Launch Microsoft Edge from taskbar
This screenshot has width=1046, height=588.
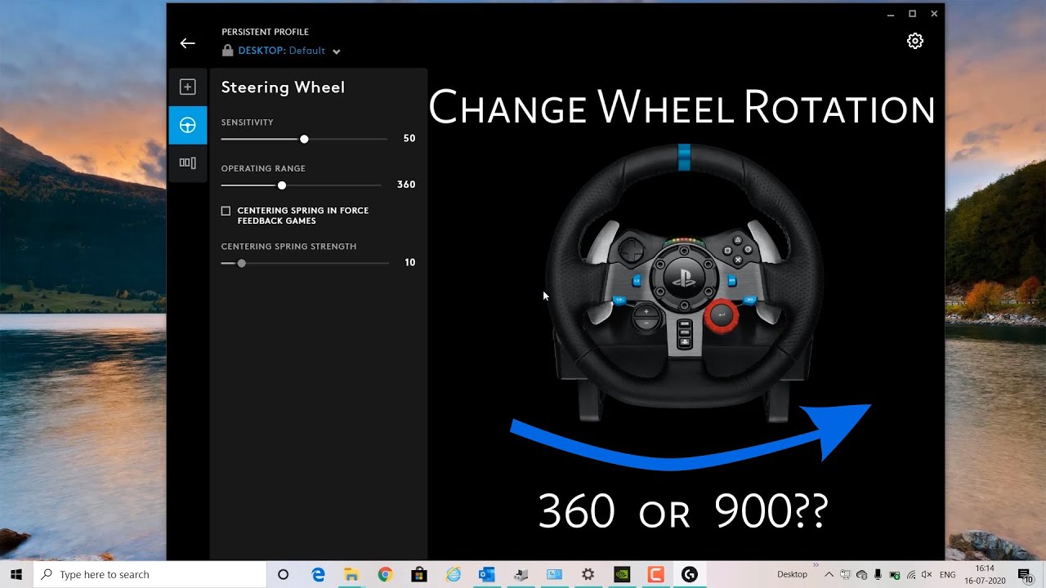click(x=319, y=575)
